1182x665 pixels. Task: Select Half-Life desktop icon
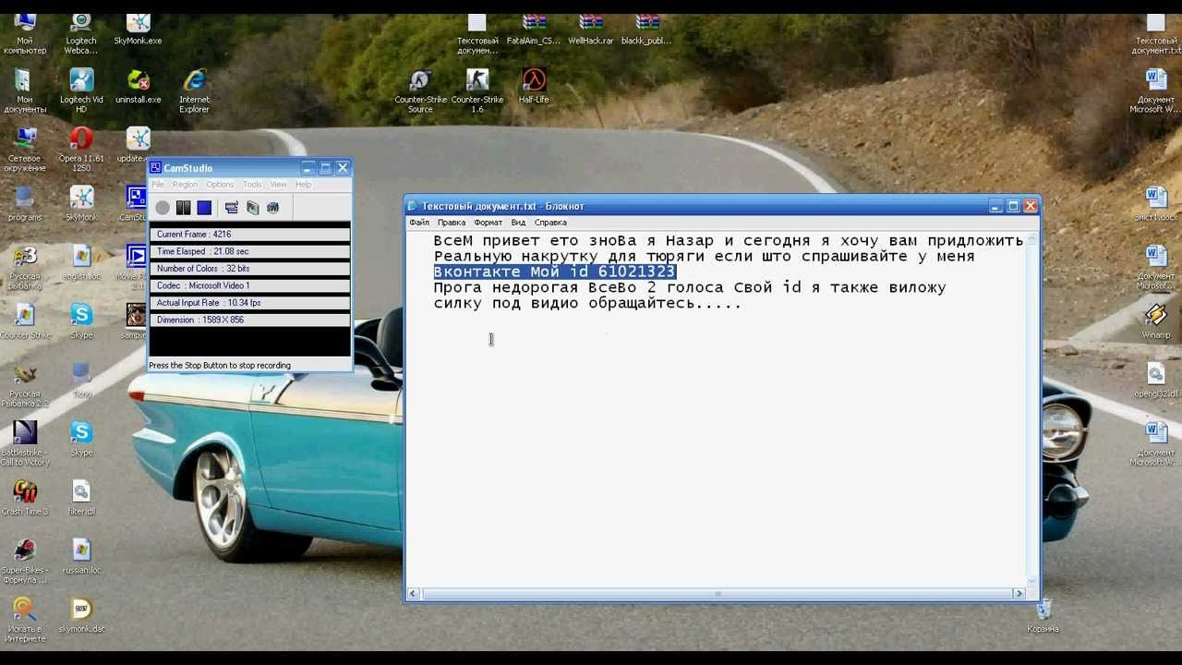point(534,87)
